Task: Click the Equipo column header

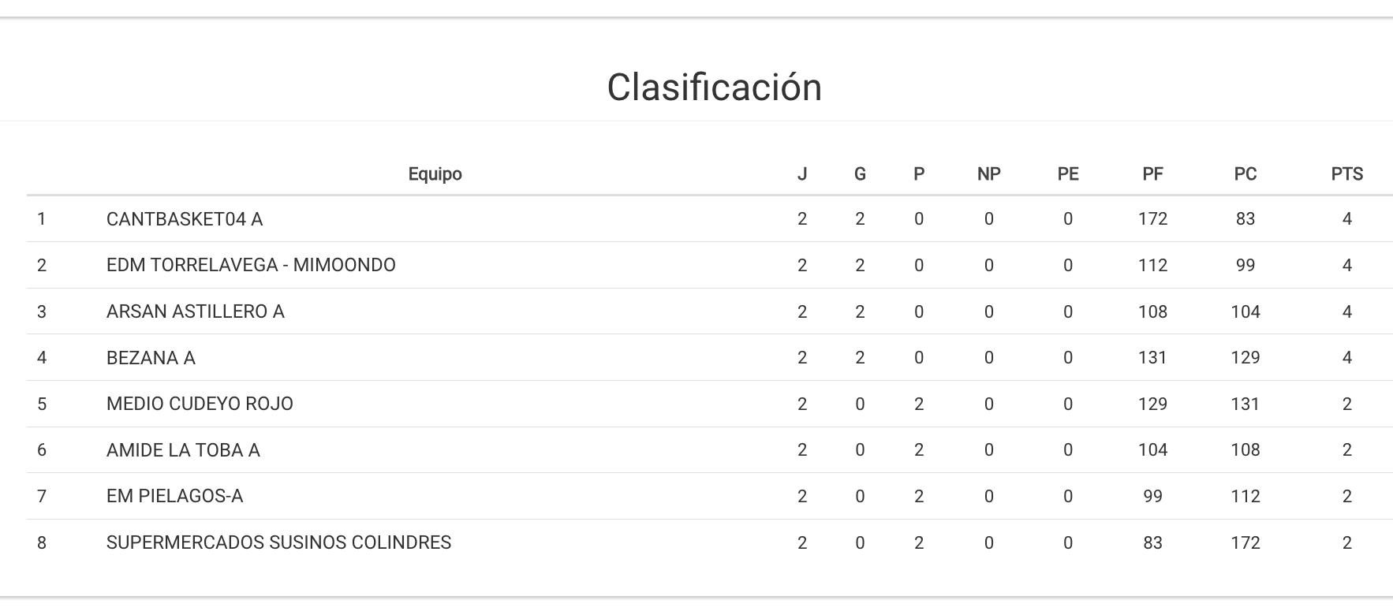Action: [435, 174]
